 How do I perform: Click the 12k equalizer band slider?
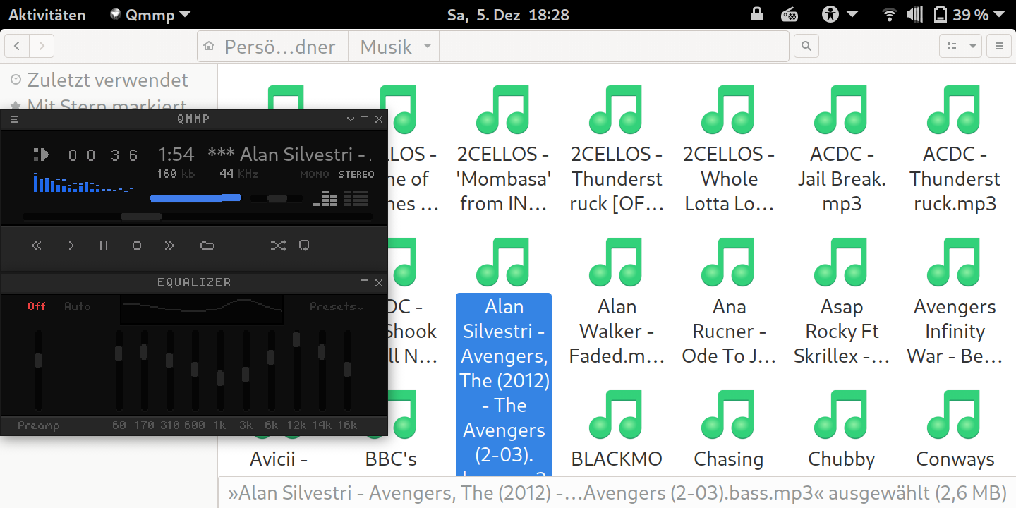click(296, 370)
